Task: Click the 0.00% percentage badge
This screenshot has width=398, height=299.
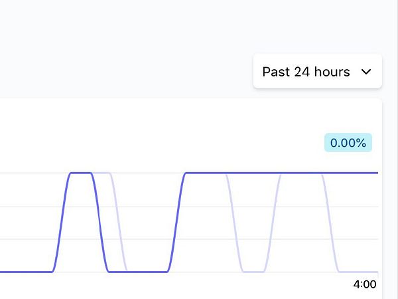Action: [x=348, y=143]
